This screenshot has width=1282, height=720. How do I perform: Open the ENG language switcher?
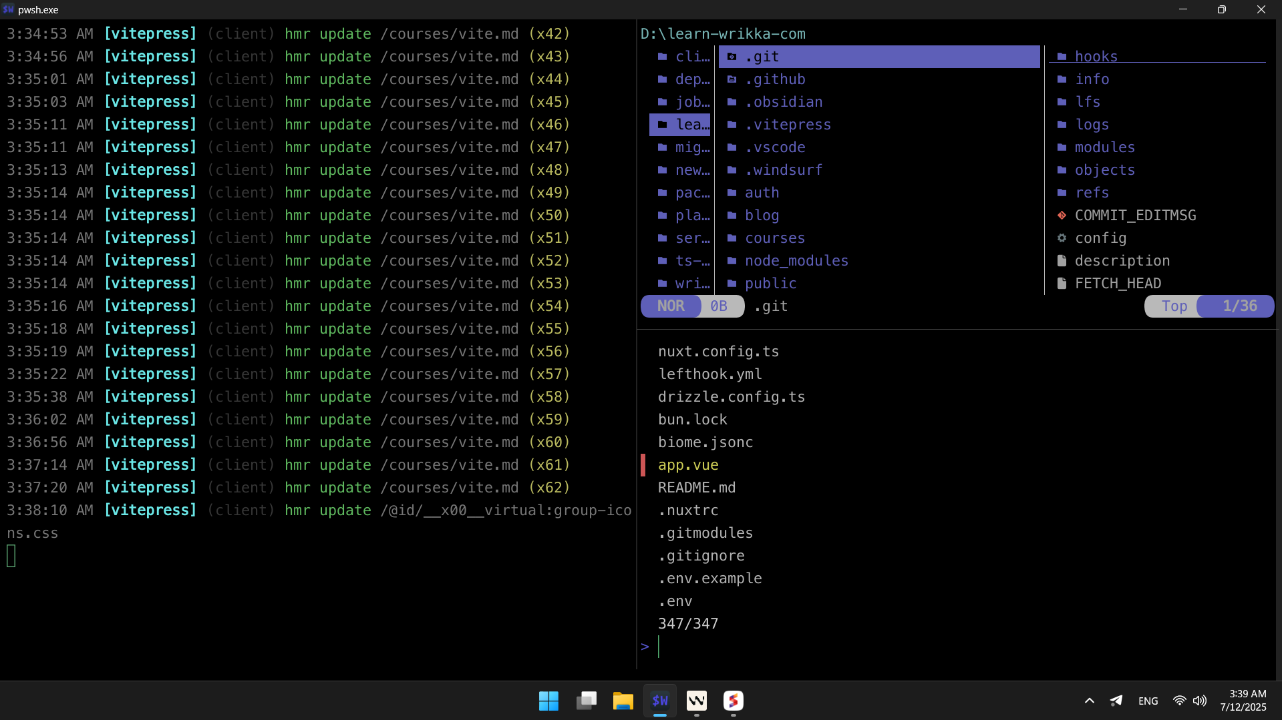(1148, 701)
